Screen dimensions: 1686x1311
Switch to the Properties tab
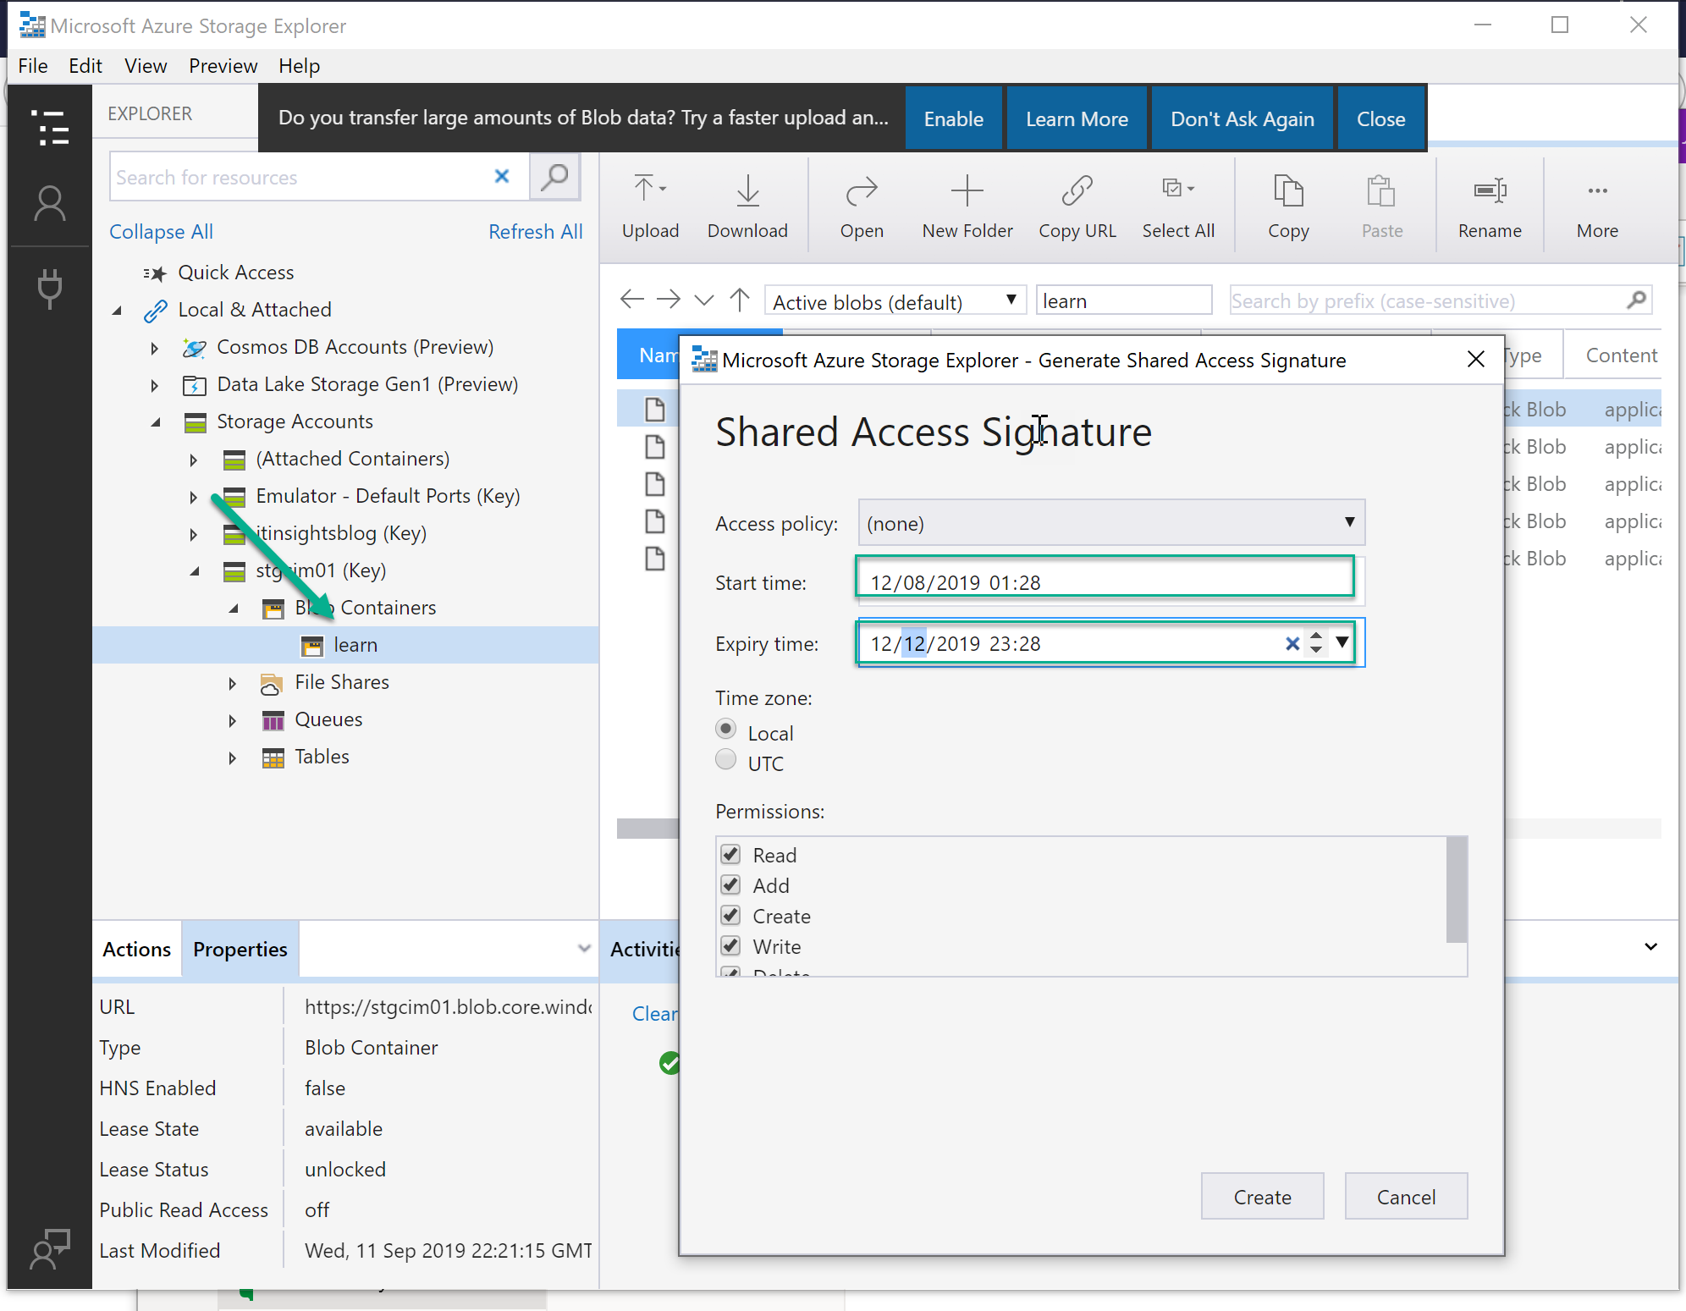(x=240, y=949)
